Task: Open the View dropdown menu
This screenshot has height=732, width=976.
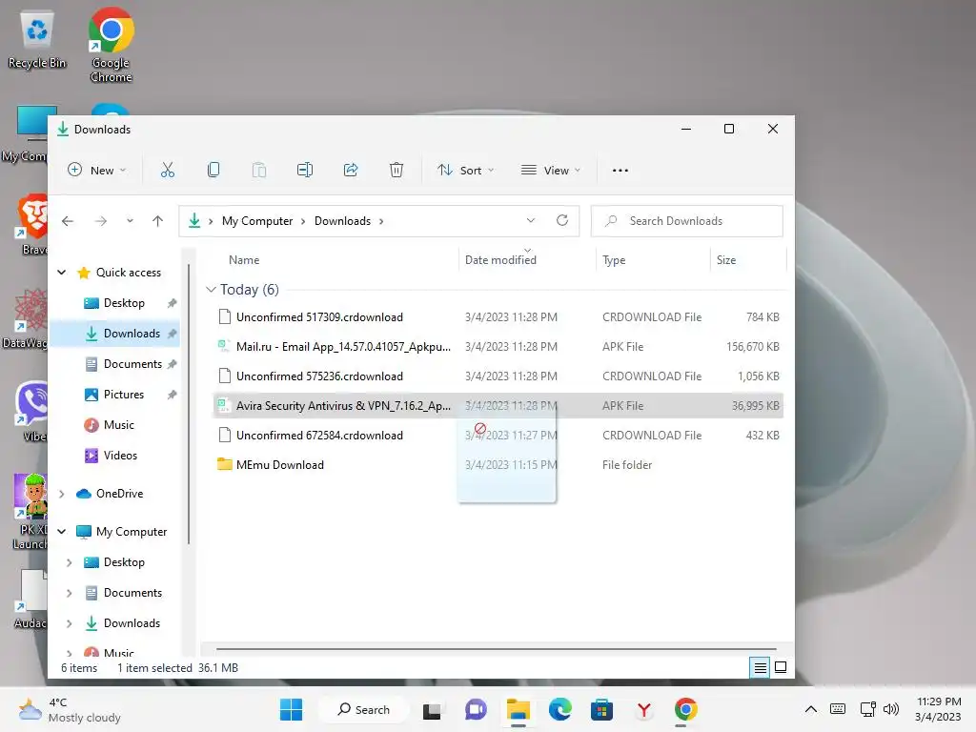Action: (x=551, y=170)
